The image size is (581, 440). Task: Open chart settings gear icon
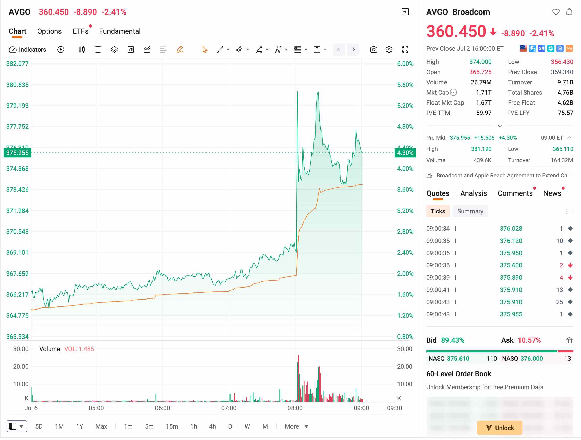point(389,50)
